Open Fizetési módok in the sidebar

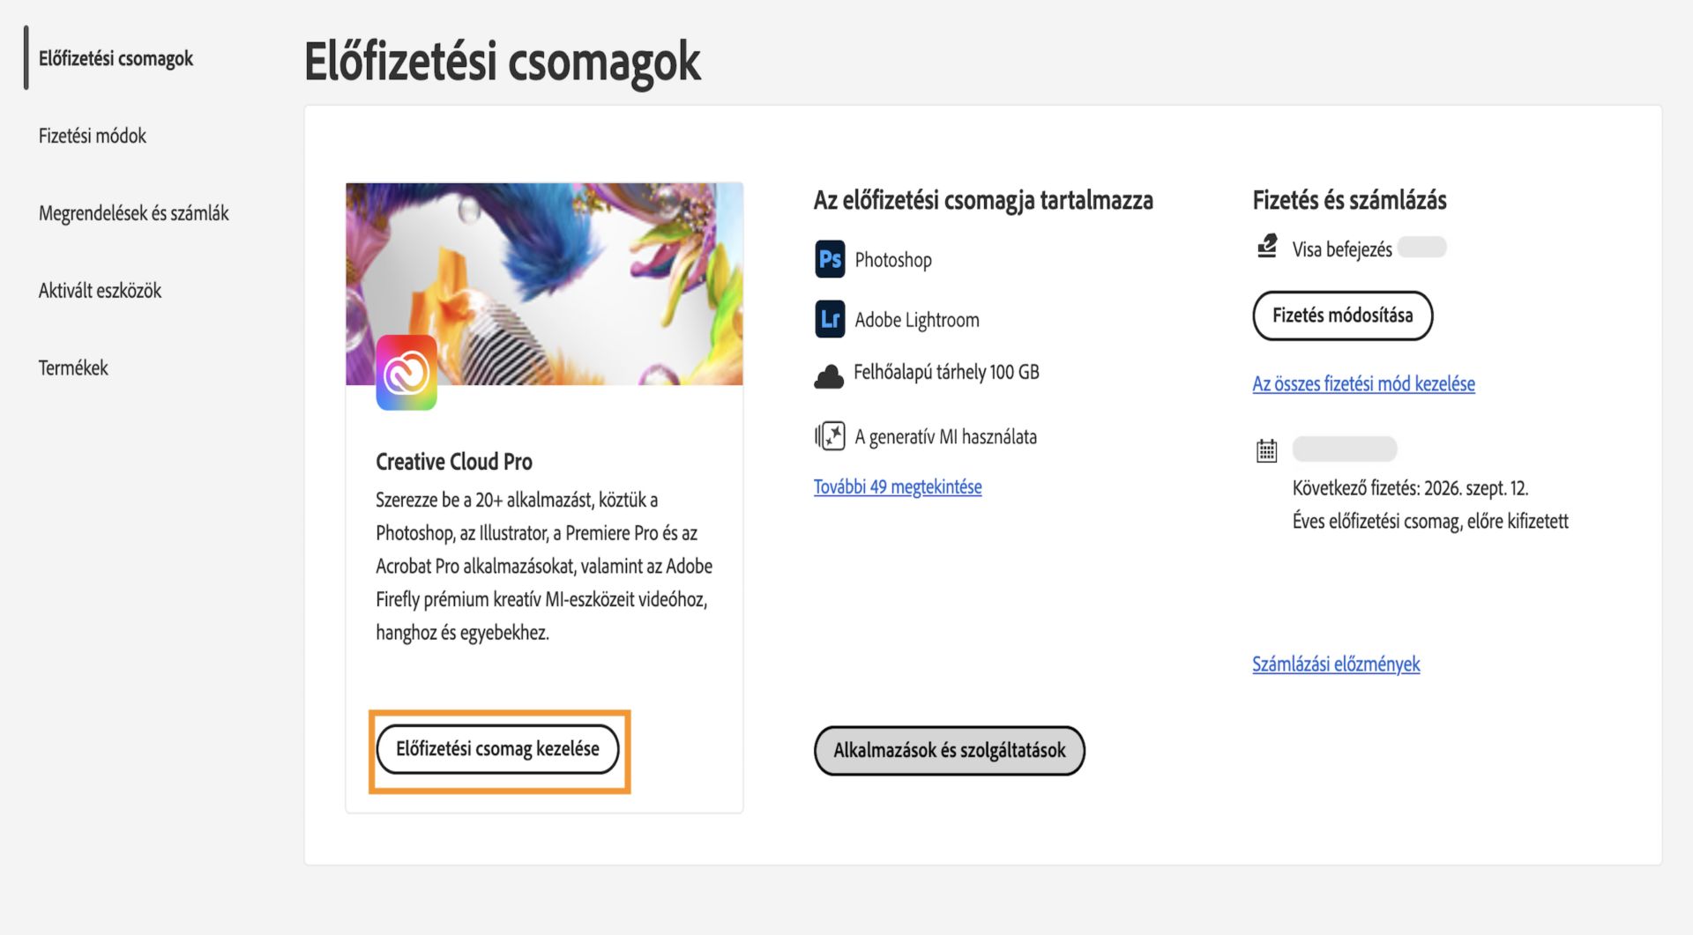92,136
